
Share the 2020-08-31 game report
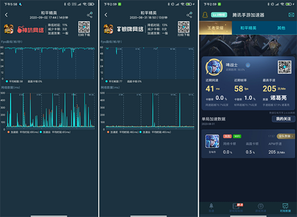[189, 15]
